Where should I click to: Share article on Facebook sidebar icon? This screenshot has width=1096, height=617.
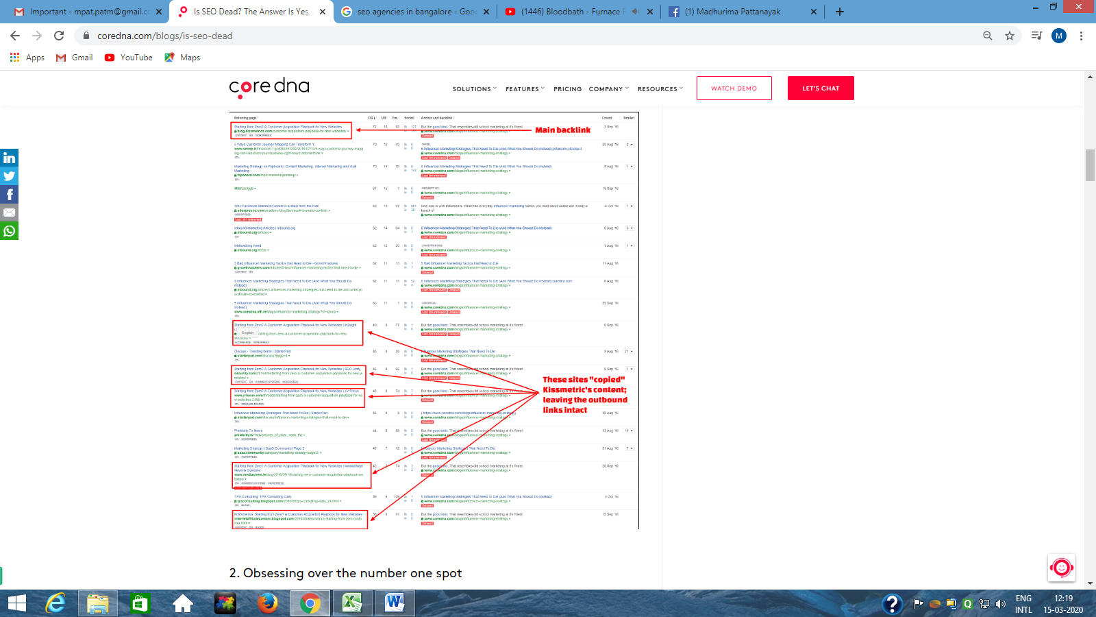pyautogui.click(x=9, y=195)
